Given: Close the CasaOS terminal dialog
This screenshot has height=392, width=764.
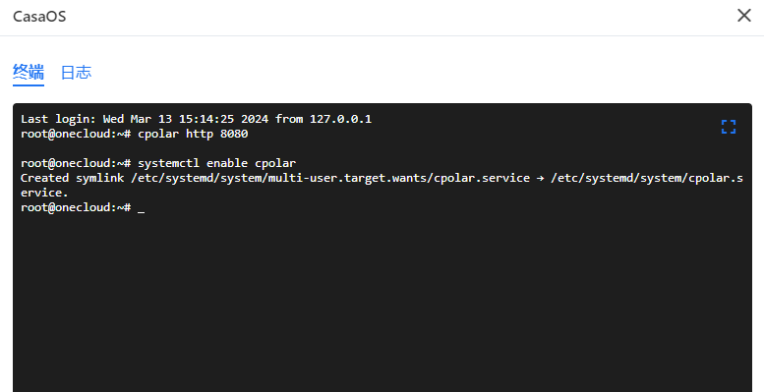Looking at the screenshot, I should pos(744,16).
